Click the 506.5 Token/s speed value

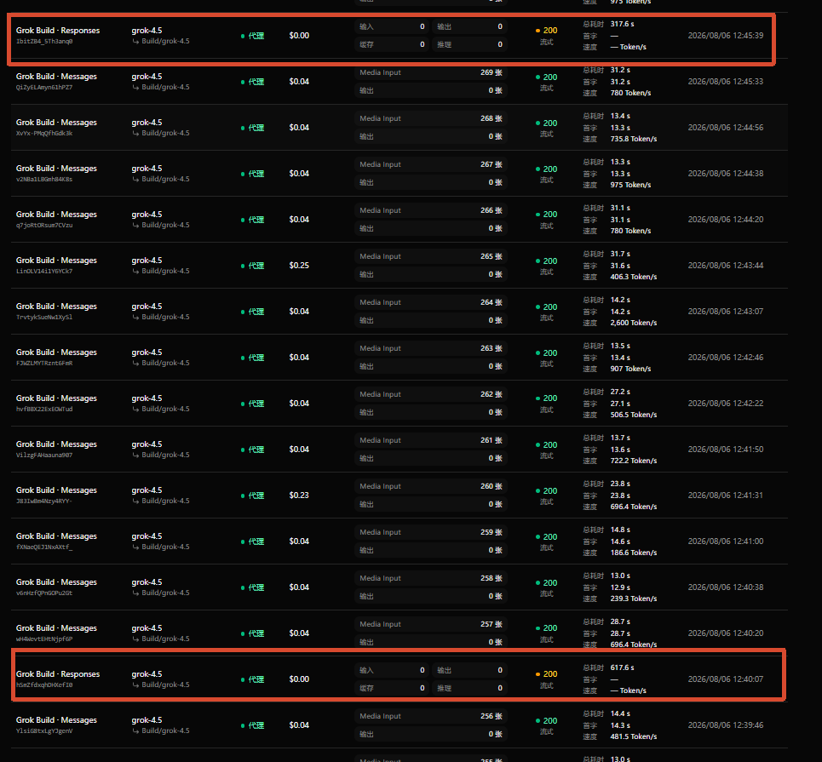(633, 415)
